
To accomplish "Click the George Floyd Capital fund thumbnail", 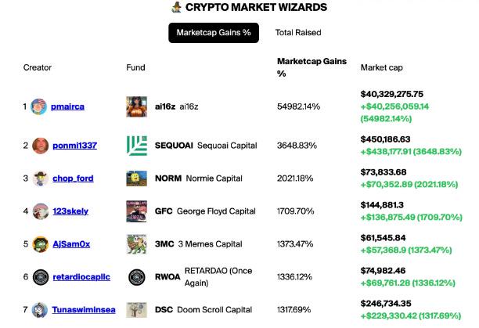I will pos(137,211).
